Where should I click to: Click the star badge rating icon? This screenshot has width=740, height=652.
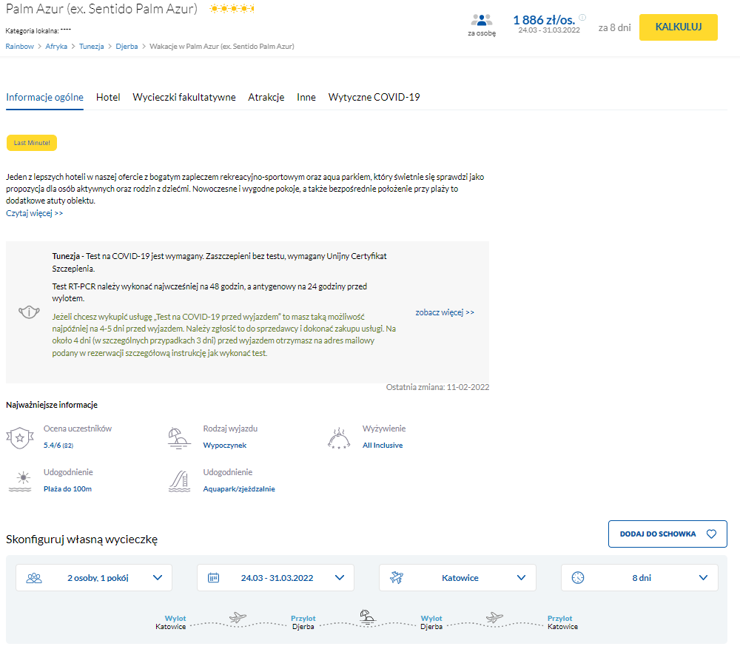click(x=20, y=437)
